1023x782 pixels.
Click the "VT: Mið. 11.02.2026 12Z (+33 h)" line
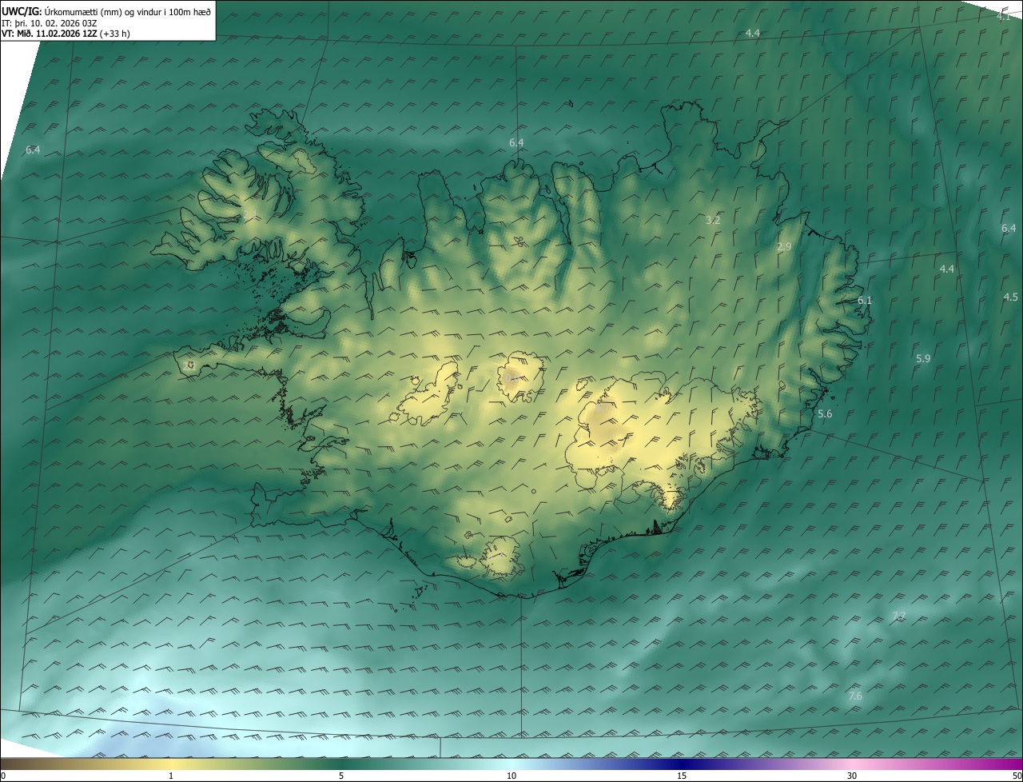click(67, 34)
